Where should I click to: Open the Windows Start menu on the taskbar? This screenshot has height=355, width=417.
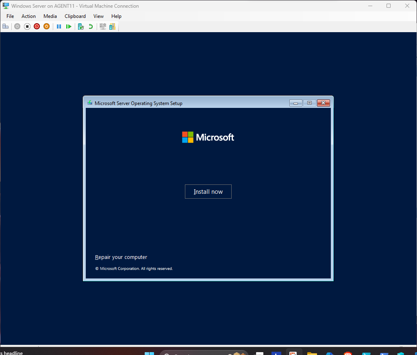(x=150, y=353)
